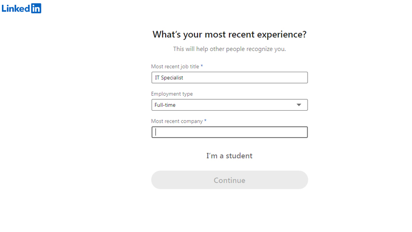The width and height of the screenshot is (412, 232).
Task: Choose the 'I'm a student' option
Action: [x=230, y=156]
